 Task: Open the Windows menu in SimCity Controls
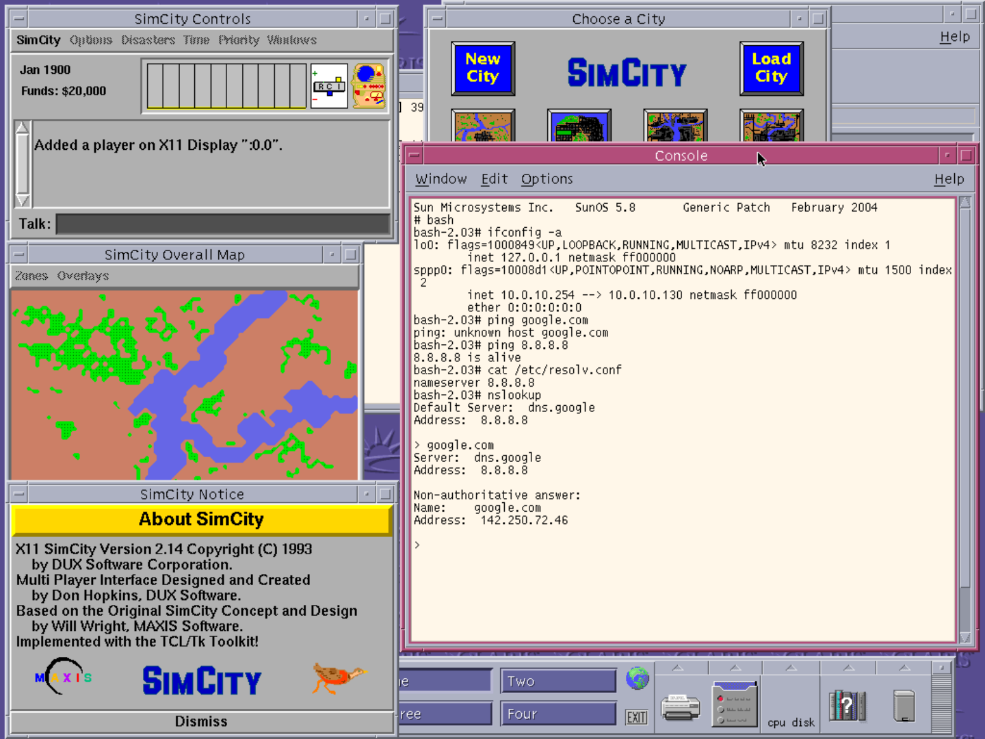[292, 40]
